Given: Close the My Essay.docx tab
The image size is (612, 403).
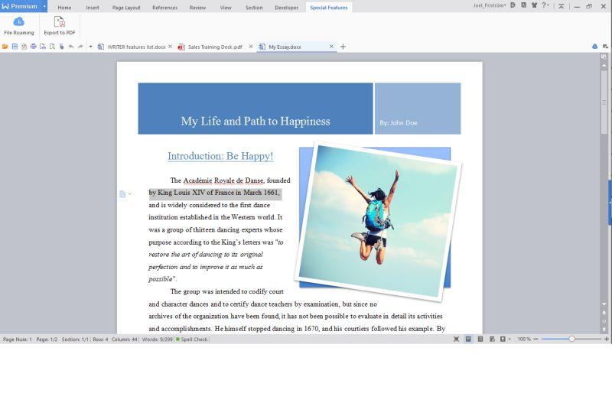Looking at the screenshot, I should 331,47.
